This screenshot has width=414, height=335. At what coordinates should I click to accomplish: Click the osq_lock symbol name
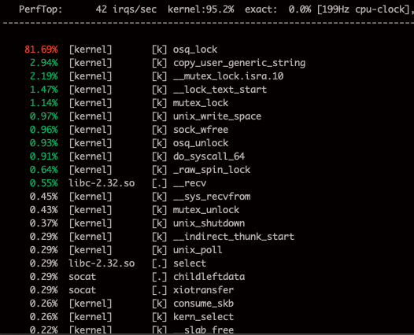195,50
